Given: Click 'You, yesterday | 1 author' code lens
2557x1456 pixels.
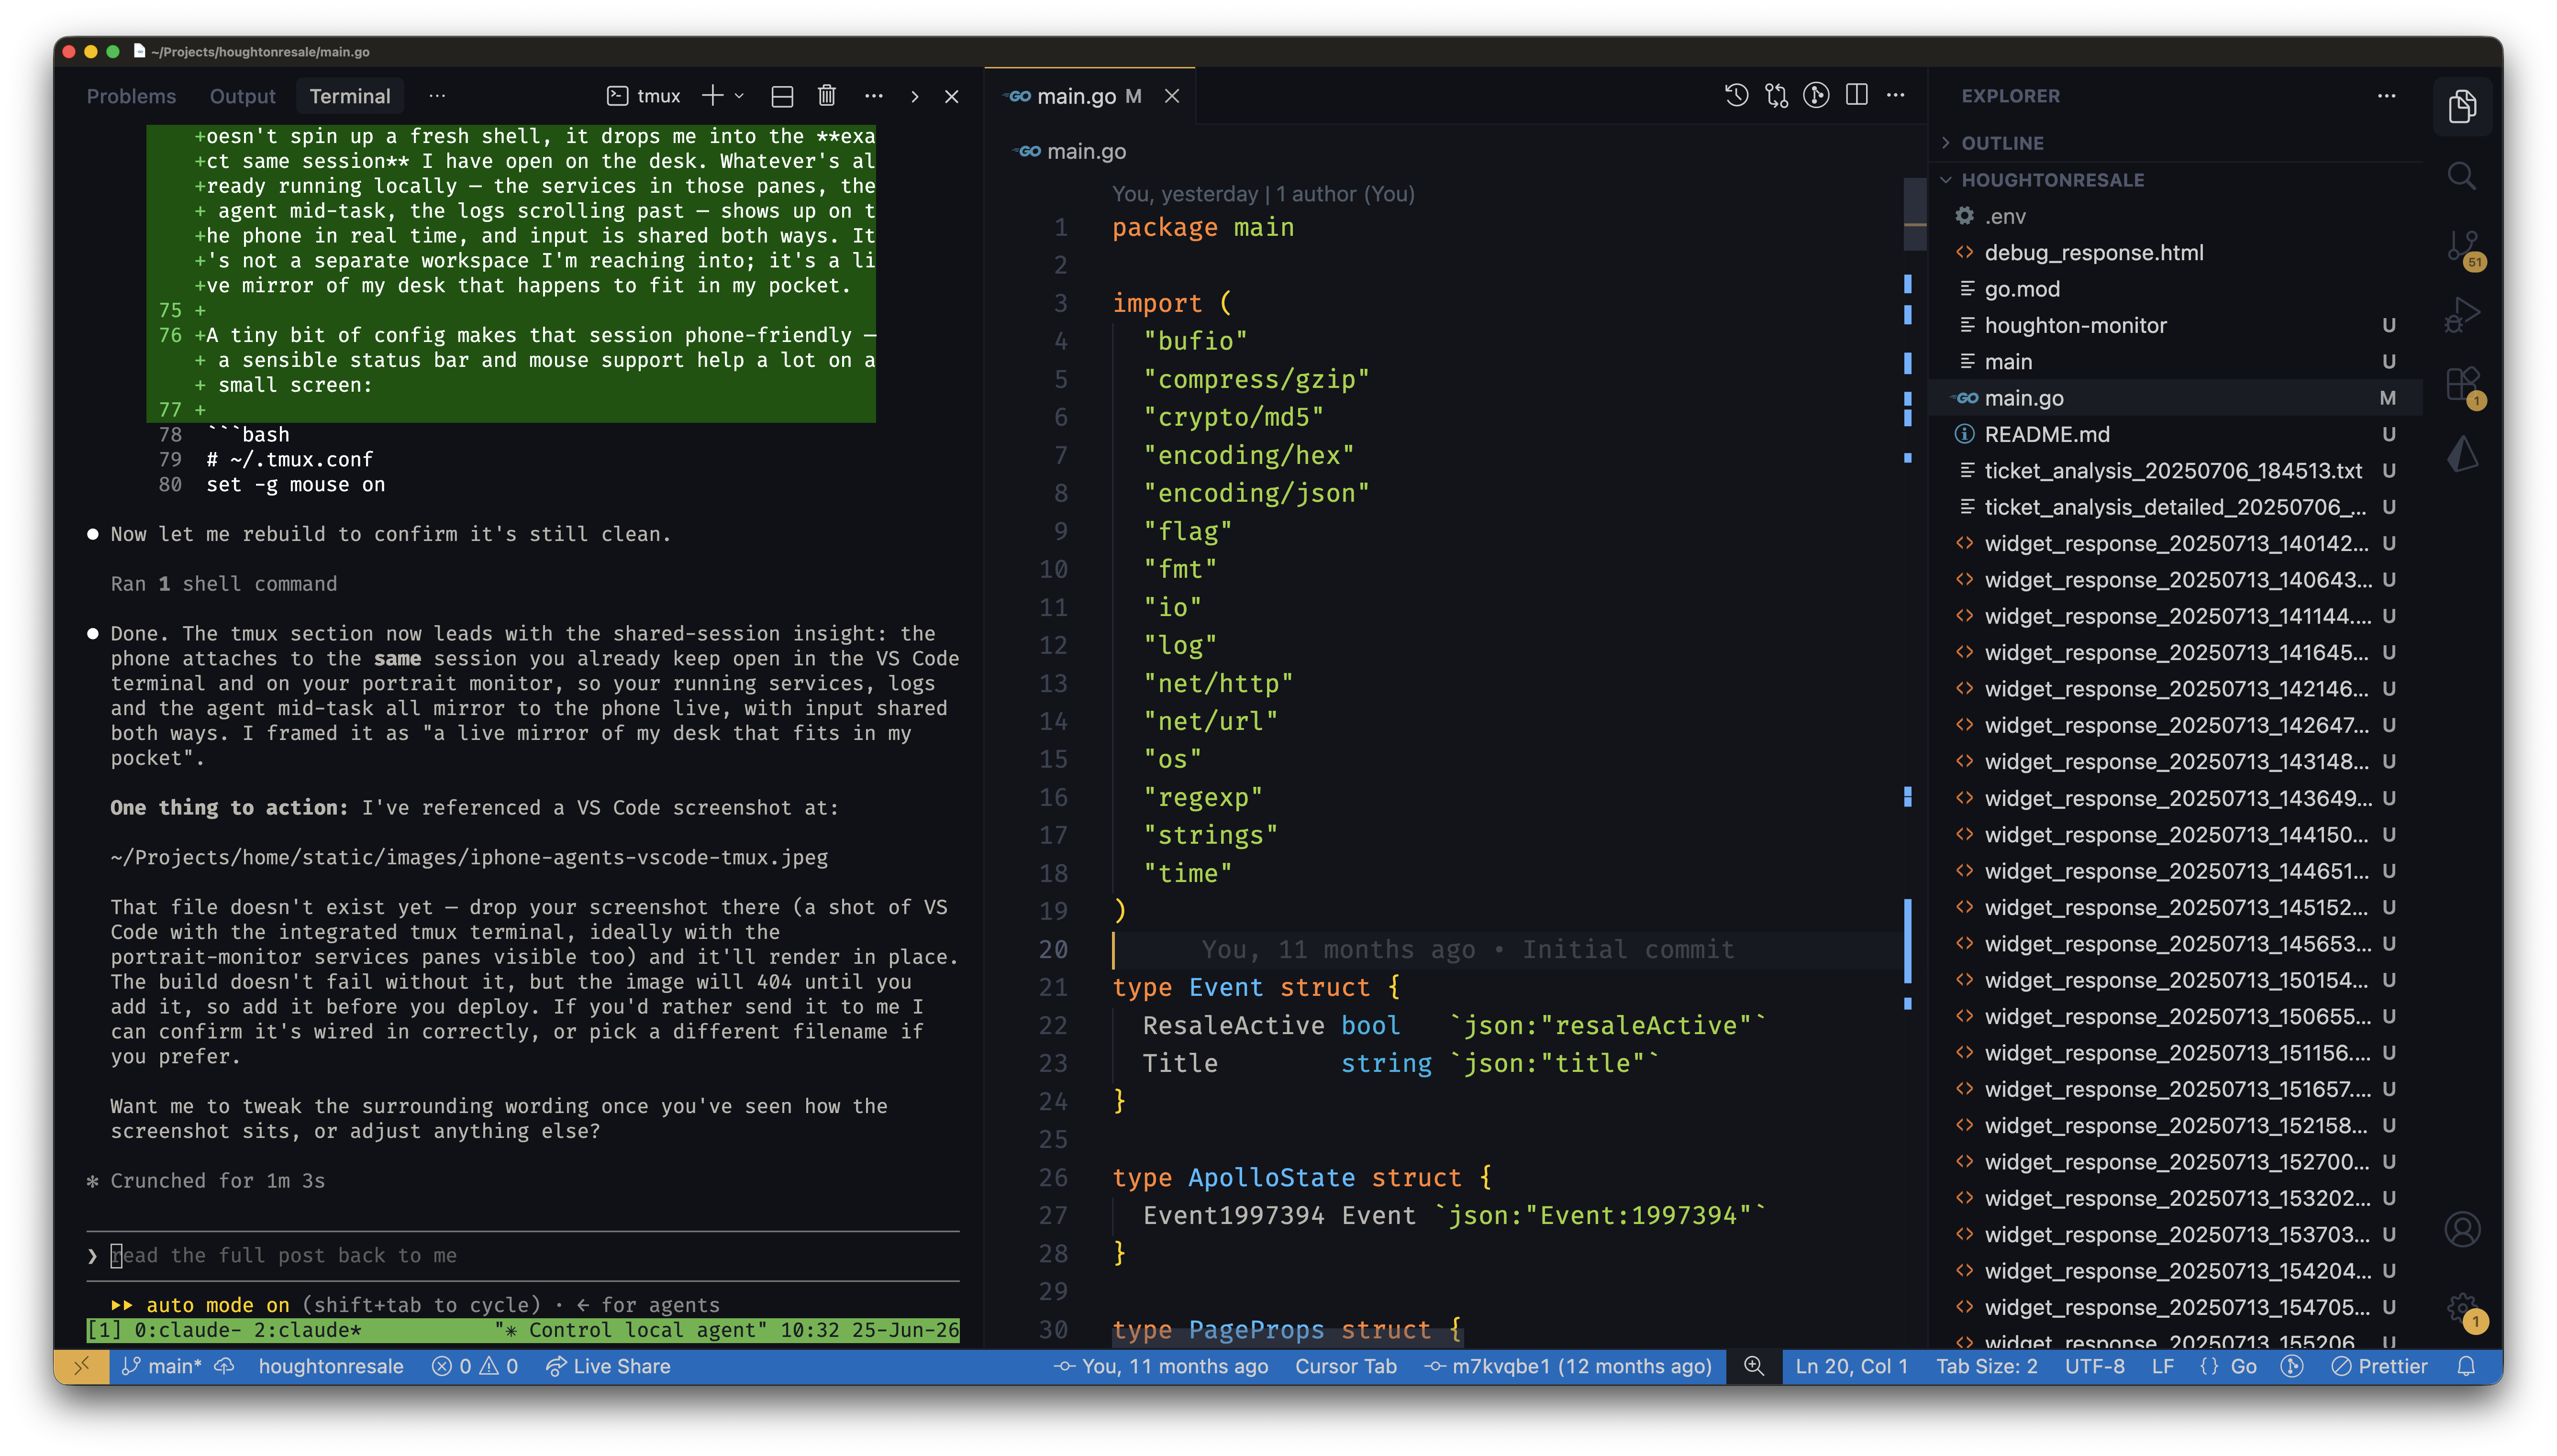Looking at the screenshot, I should click(1263, 194).
